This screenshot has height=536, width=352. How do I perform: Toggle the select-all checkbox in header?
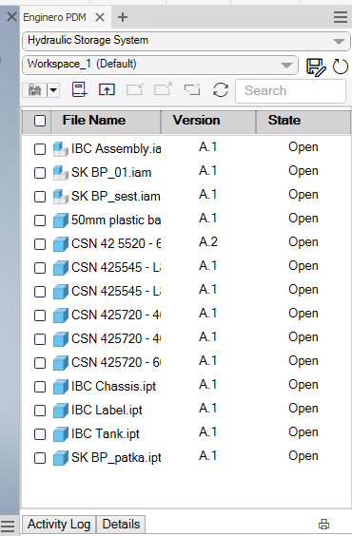[x=40, y=121]
